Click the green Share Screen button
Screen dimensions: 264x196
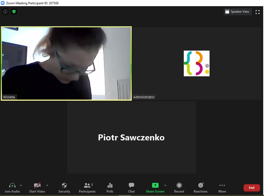point(155,187)
